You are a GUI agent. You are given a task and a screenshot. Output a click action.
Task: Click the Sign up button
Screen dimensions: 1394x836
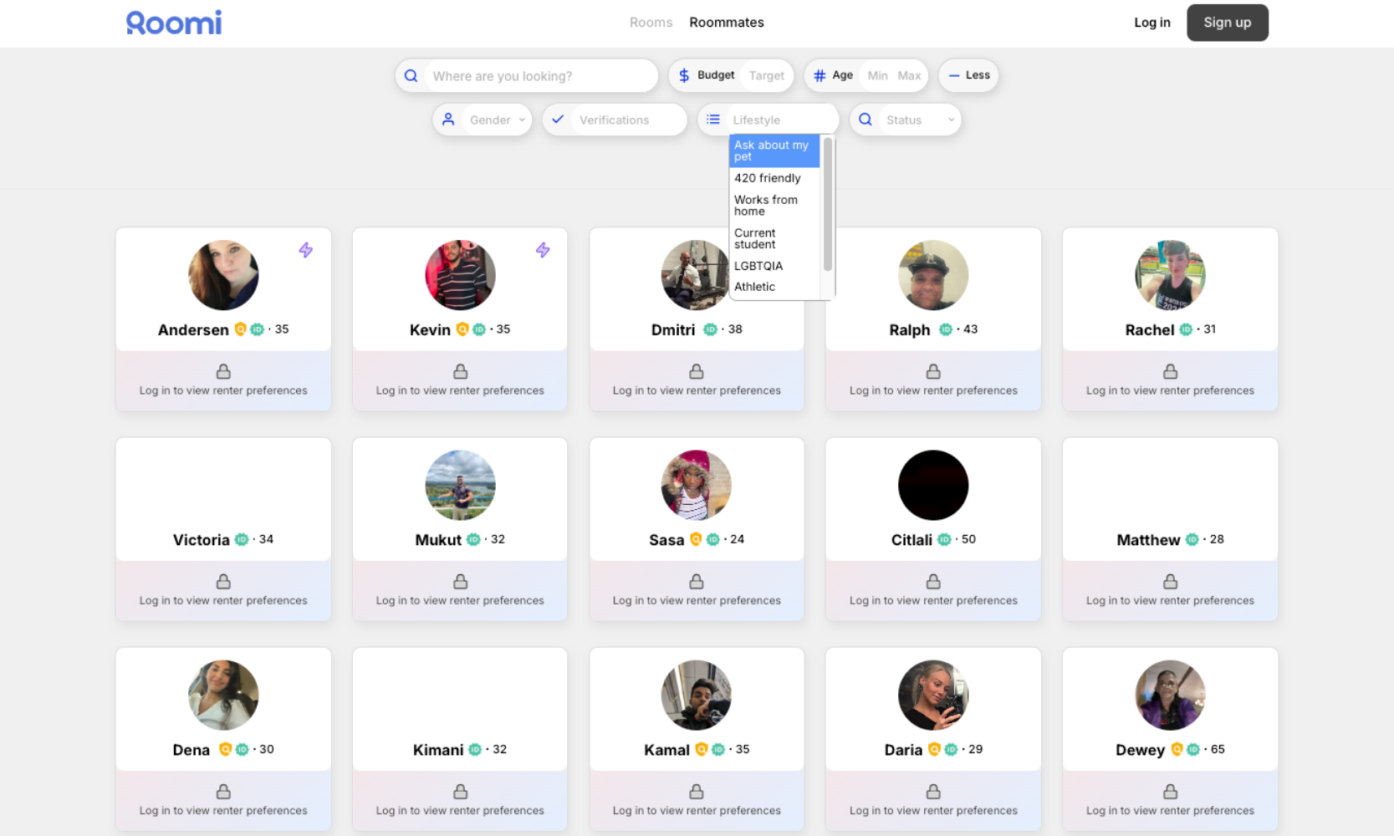point(1227,23)
